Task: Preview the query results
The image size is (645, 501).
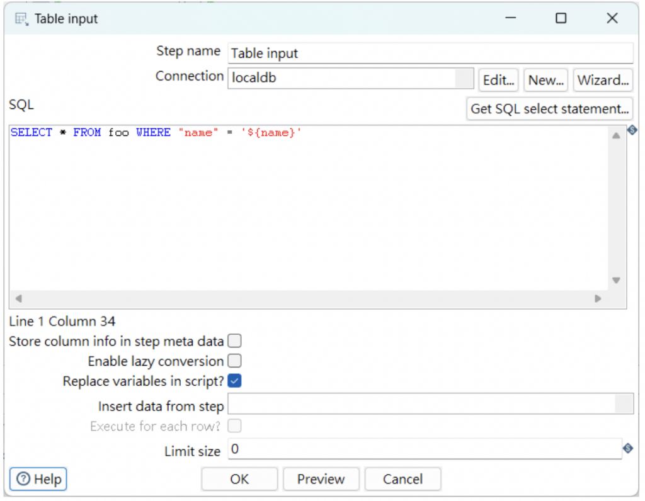Action: (321, 479)
